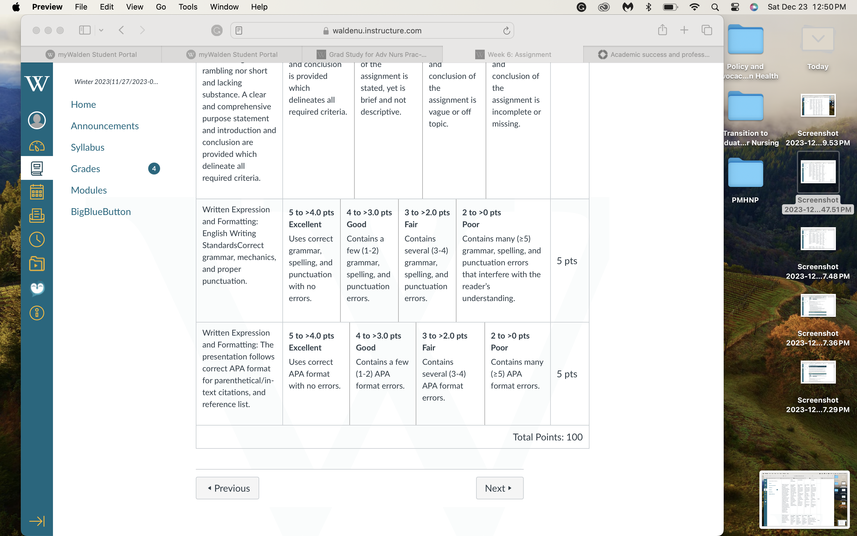Open the View menu
857x536 pixels.
click(x=135, y=7)
